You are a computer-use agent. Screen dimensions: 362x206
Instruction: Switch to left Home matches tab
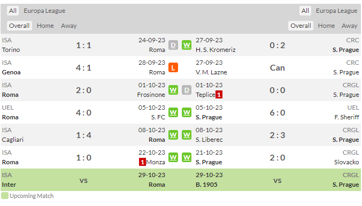(45, 26)
